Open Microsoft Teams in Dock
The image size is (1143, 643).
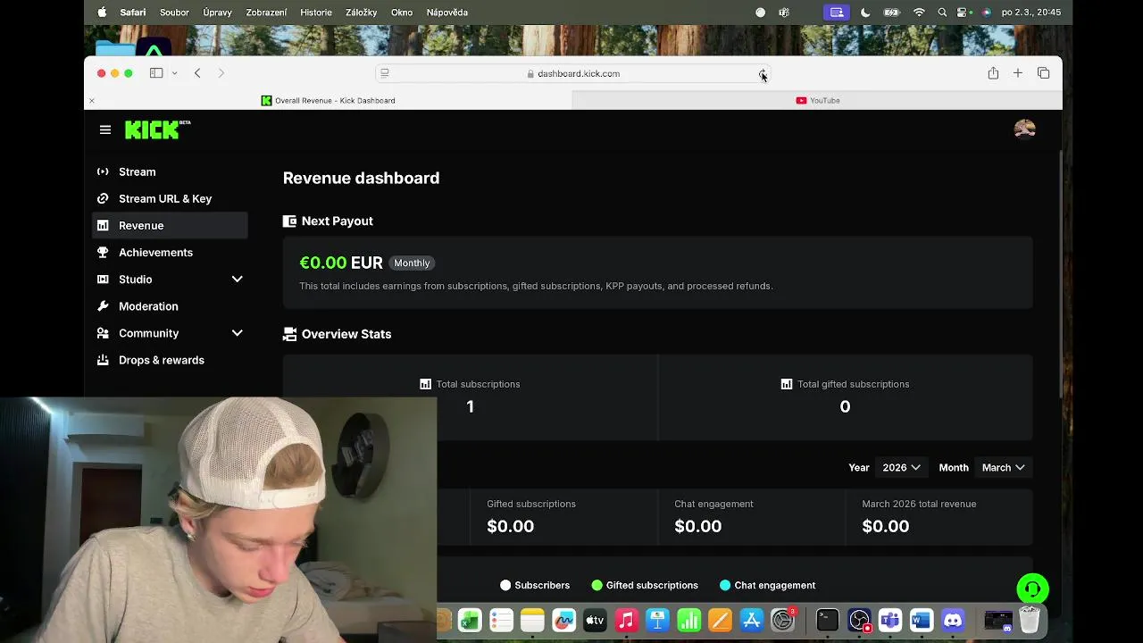point(890,620)
